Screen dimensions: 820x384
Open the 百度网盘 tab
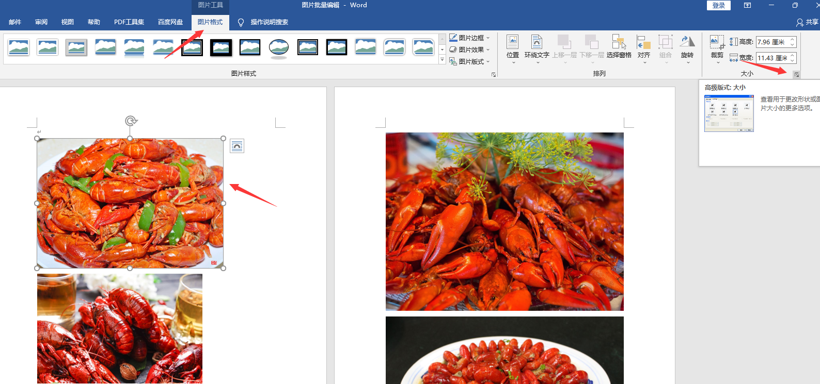pyautogui.click(x=170, y=22)
